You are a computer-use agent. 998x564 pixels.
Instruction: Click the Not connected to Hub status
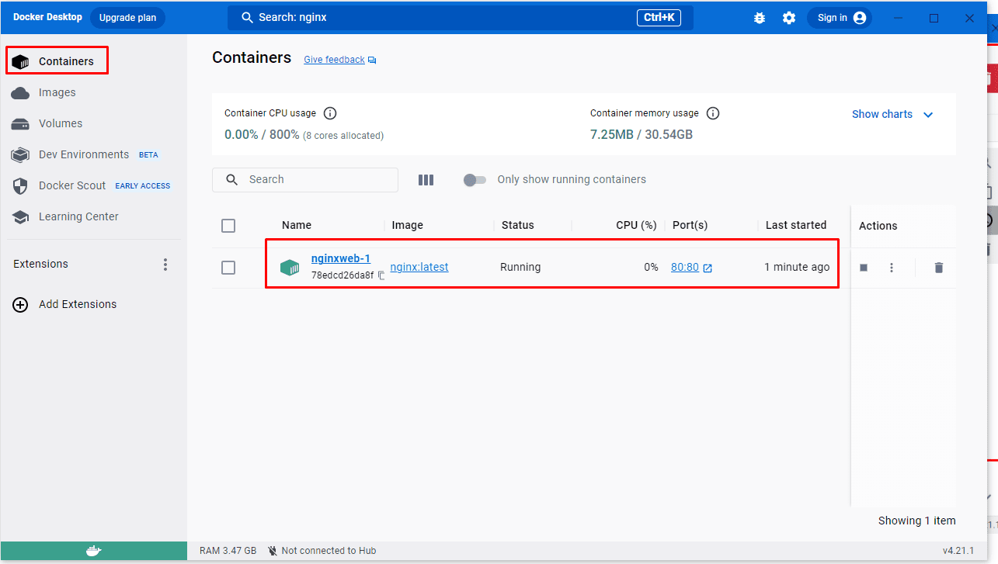pos(322,551)
